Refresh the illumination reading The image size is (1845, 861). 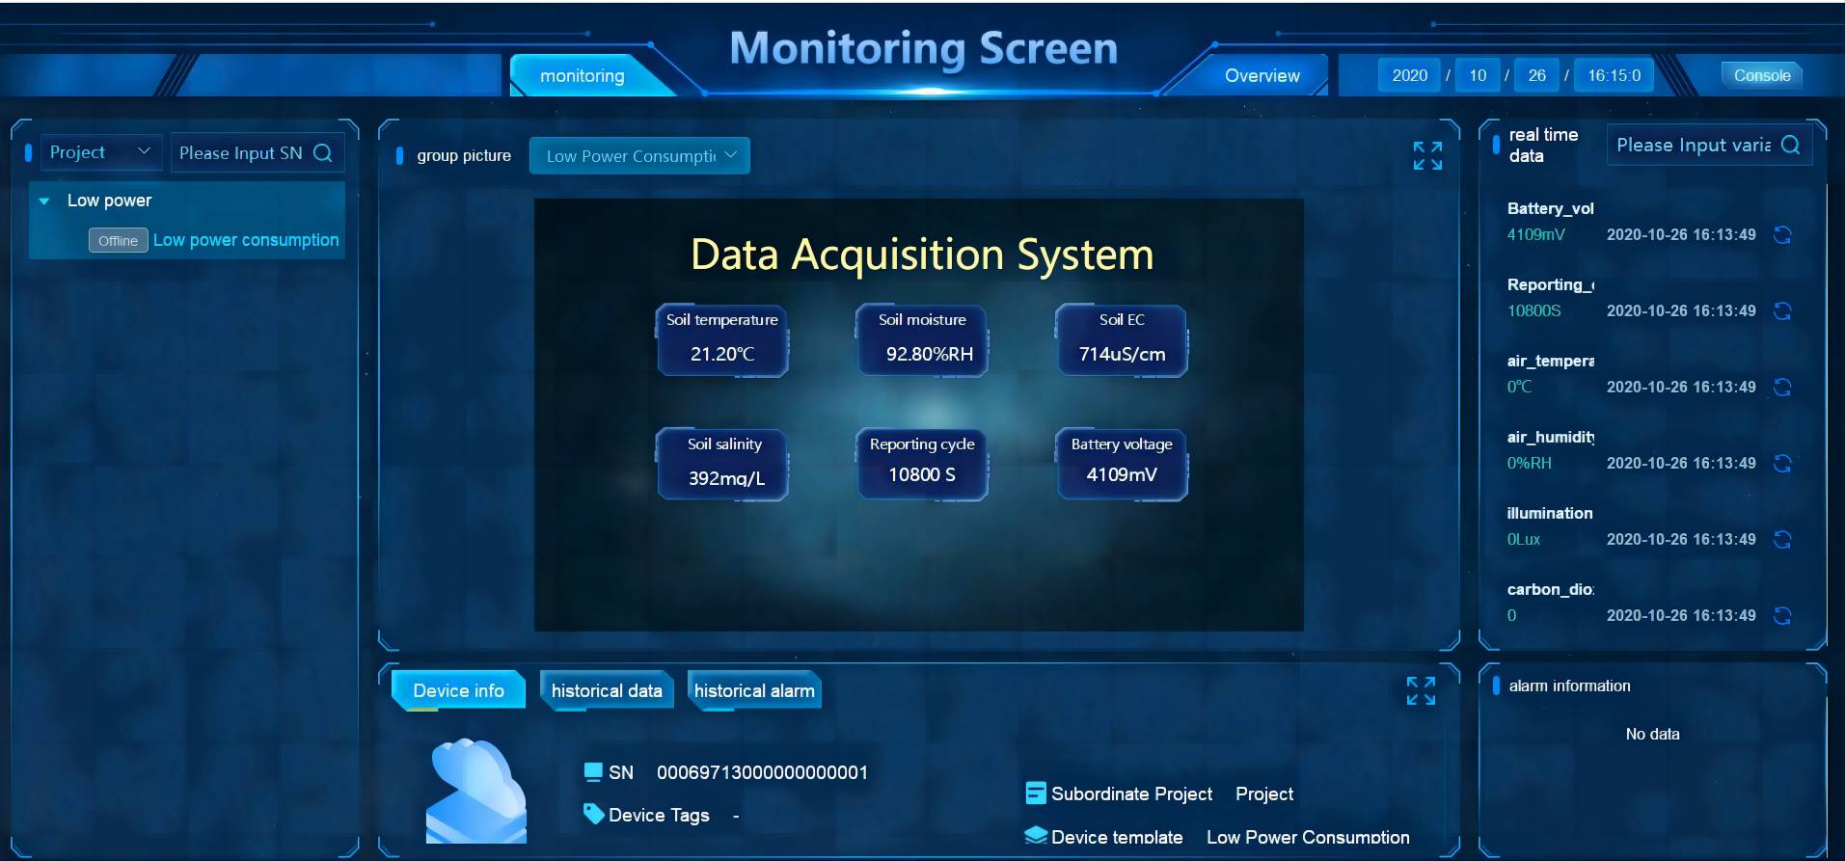tap(1782, 540)
